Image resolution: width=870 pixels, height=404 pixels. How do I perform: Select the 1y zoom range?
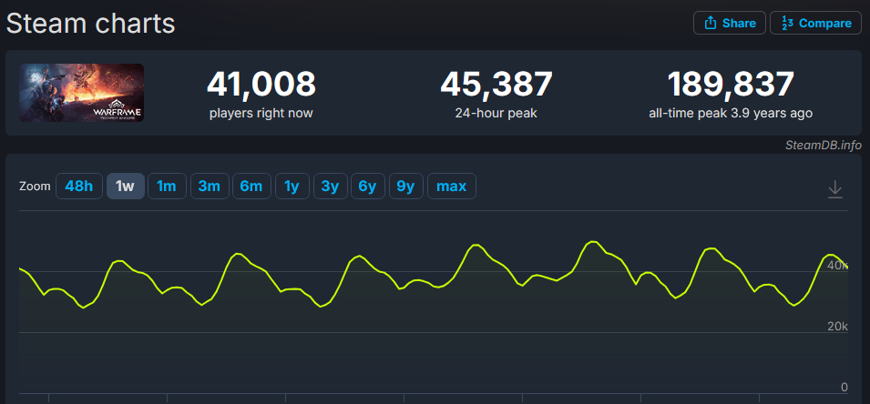click(292, 187)
